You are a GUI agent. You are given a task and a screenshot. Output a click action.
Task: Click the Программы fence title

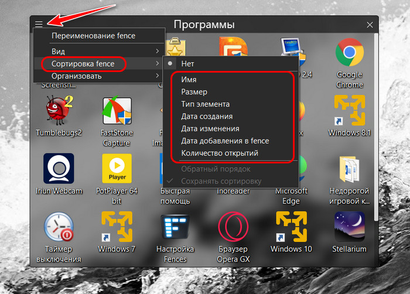[204, 25]
